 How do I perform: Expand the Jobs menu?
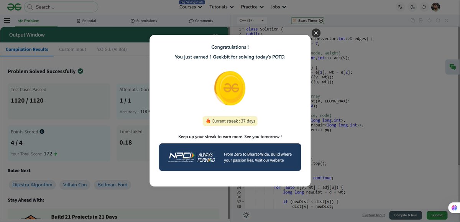(x=279, y=7)
